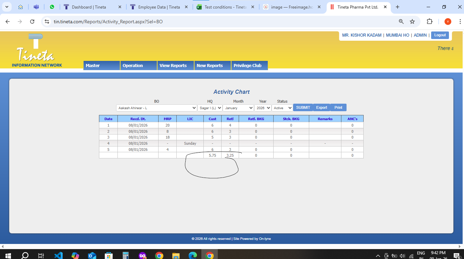
Task: Open Chrome's three-dot menu
Action: pyautogui.click(x=460, y=22)
